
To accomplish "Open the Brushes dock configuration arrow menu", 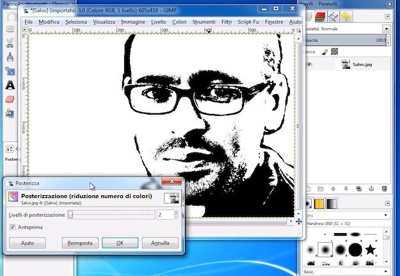I will click(387, 203).
